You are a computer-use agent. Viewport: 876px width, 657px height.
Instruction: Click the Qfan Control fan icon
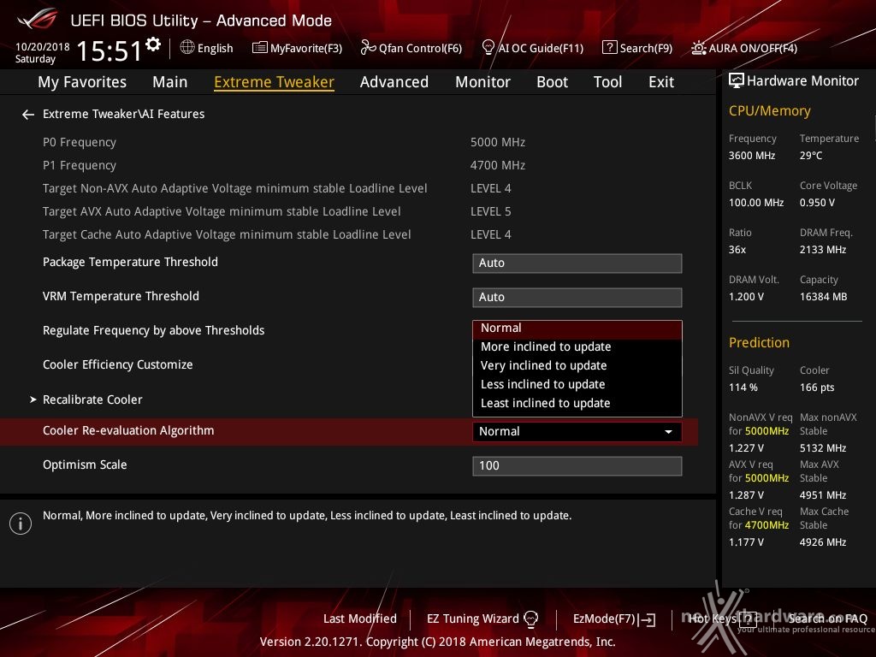(368, 48)
